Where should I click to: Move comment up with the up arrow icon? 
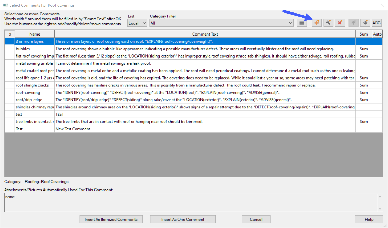point(353,23)
